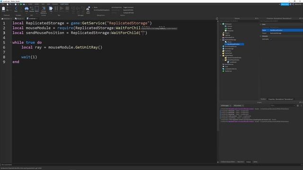Click the Resume test button

click(x=62, y=8)
